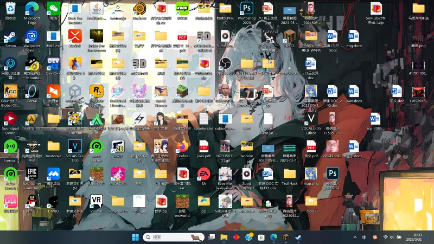Open the pcl folder

click(x=204, y=204)
